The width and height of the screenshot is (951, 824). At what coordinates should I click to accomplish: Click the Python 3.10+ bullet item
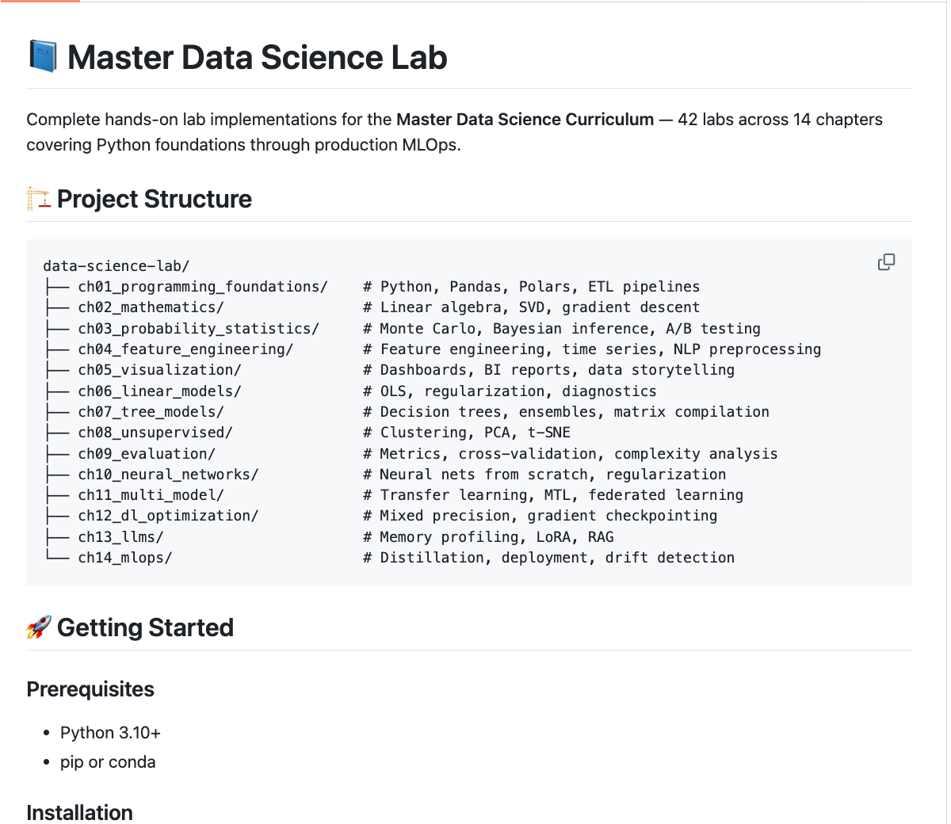pyautogui.click(x=110, y=733)
